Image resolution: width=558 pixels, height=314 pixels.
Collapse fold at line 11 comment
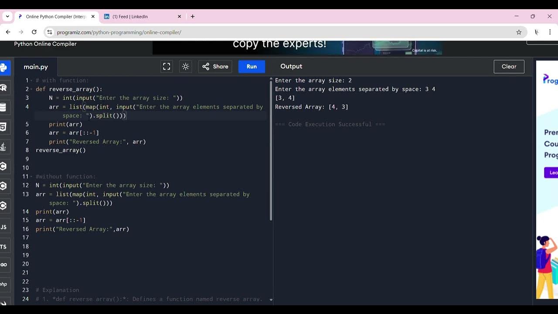click(x=31, y=177)
